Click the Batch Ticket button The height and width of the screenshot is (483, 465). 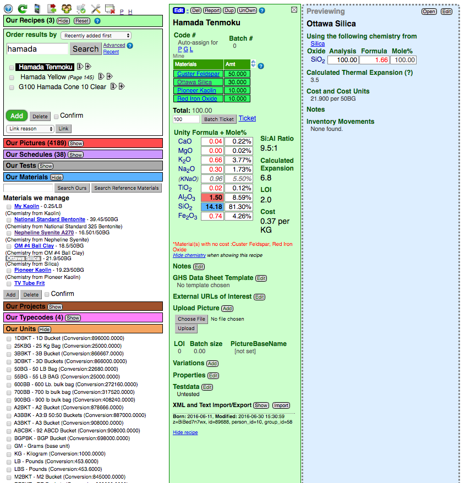(x=219, y=119)
